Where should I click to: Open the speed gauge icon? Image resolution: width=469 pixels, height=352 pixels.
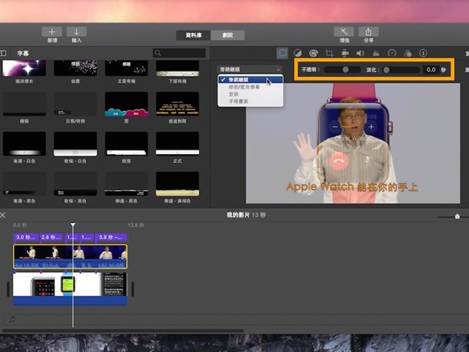(x=392, y=53)
